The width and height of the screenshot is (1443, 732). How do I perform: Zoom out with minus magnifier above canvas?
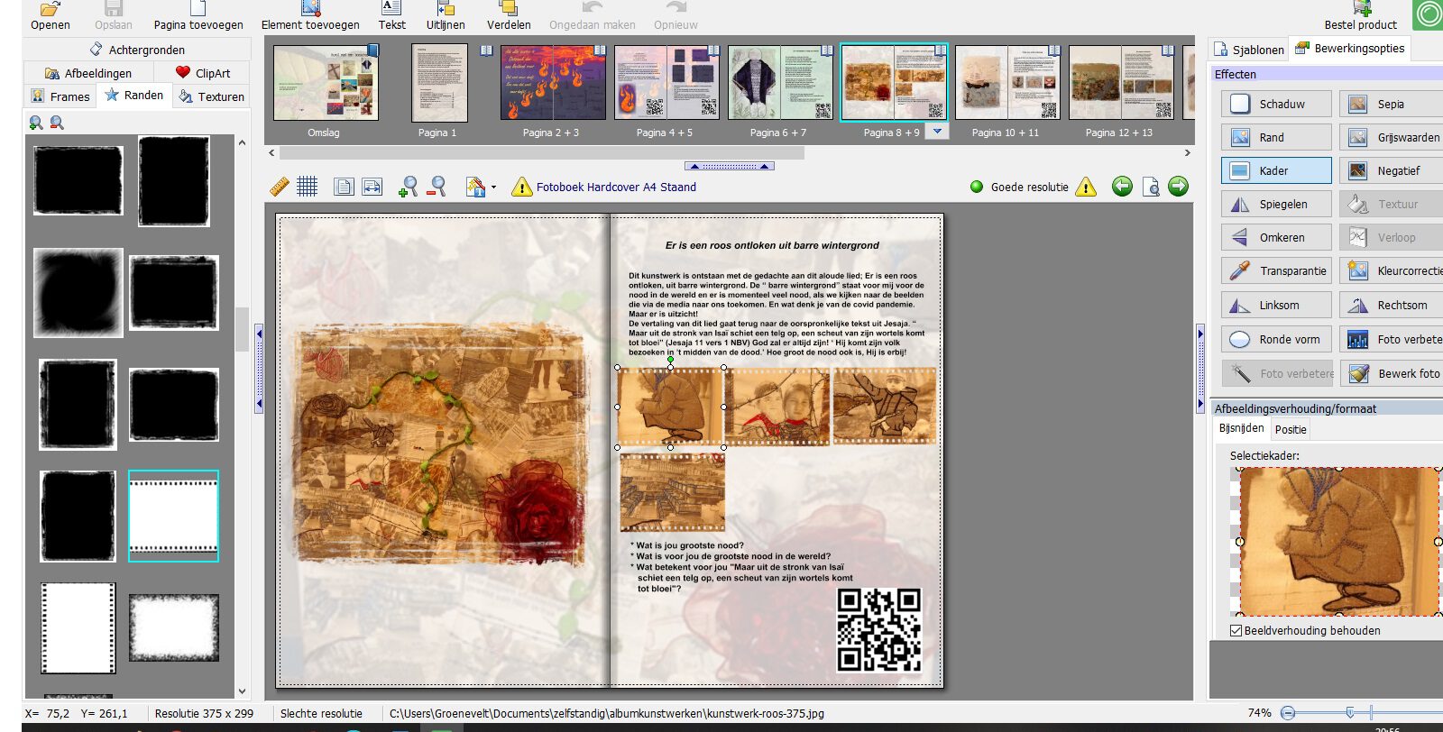(x=437, y=187)
